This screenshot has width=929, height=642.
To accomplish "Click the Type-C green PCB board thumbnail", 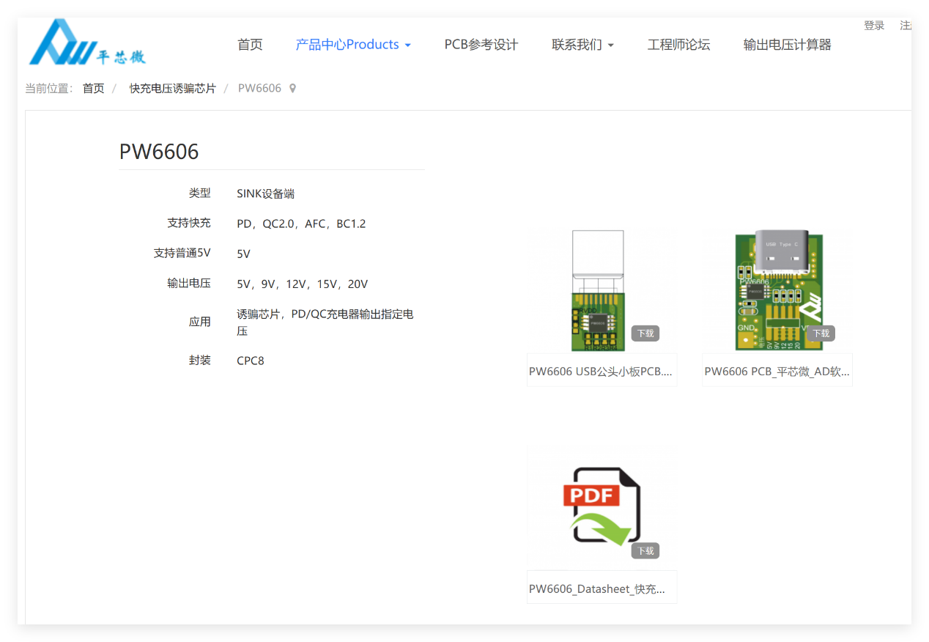I will 777,288.
